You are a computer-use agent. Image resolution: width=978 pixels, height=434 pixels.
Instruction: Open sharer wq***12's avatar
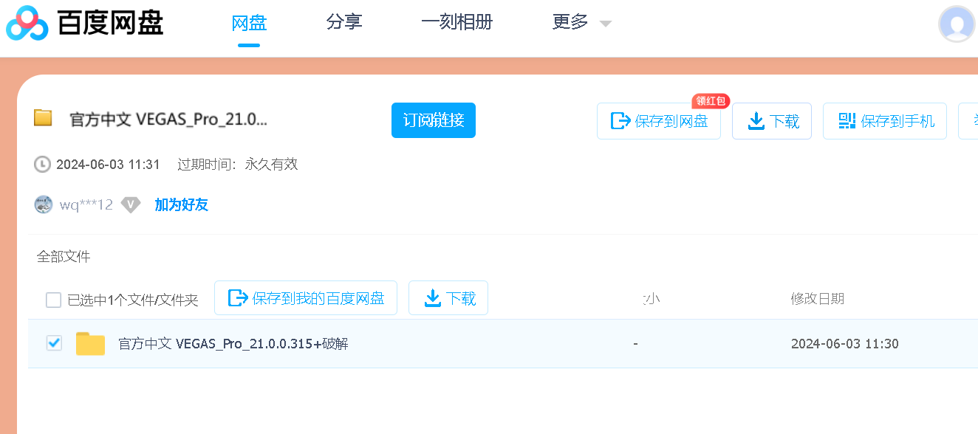(x=44, y=204)
